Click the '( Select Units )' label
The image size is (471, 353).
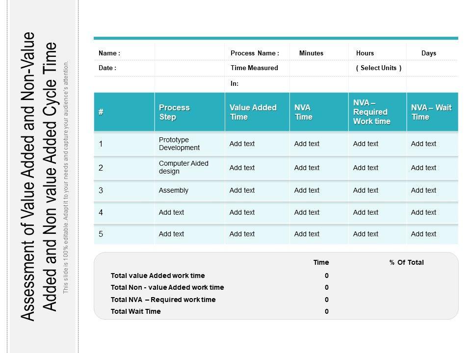[x=379, y=68]
